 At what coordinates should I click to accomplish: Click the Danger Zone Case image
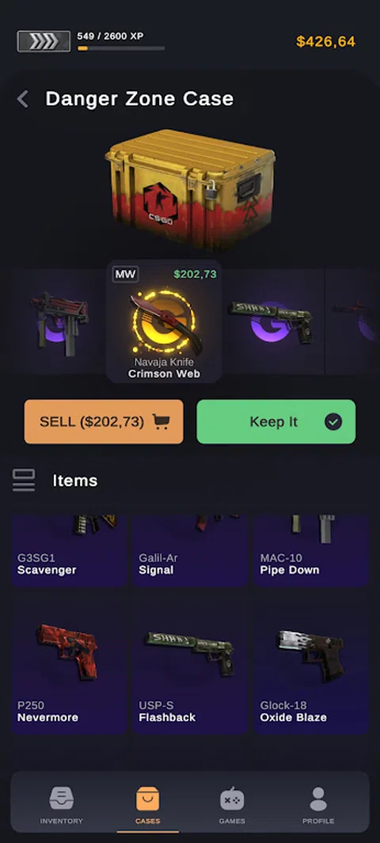coord(190,189)
